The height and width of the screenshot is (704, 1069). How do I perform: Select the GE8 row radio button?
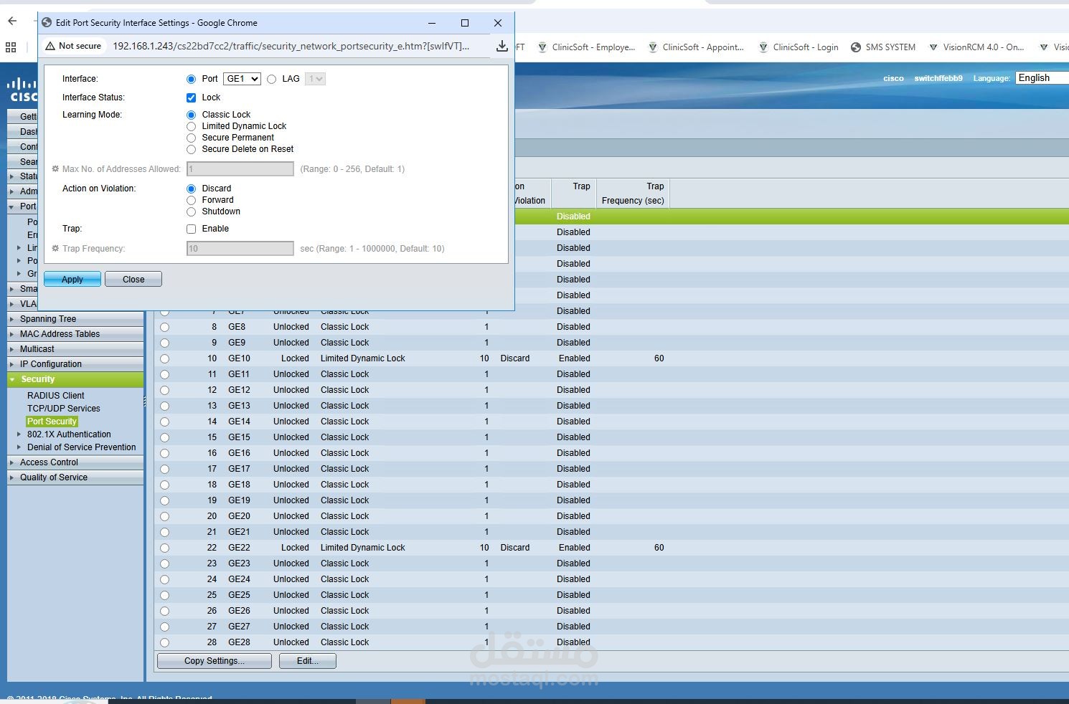tap(165, 328)
